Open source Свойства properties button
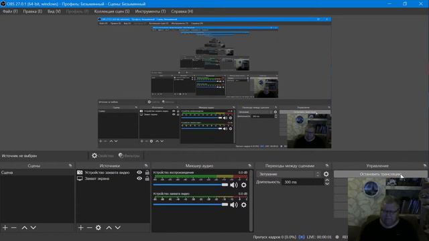Viewport: 429px width, 241px height. pyautogui.click(x=103, y=156)
